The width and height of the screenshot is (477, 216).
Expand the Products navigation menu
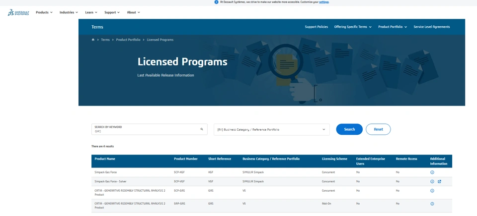tap(44, 12)
